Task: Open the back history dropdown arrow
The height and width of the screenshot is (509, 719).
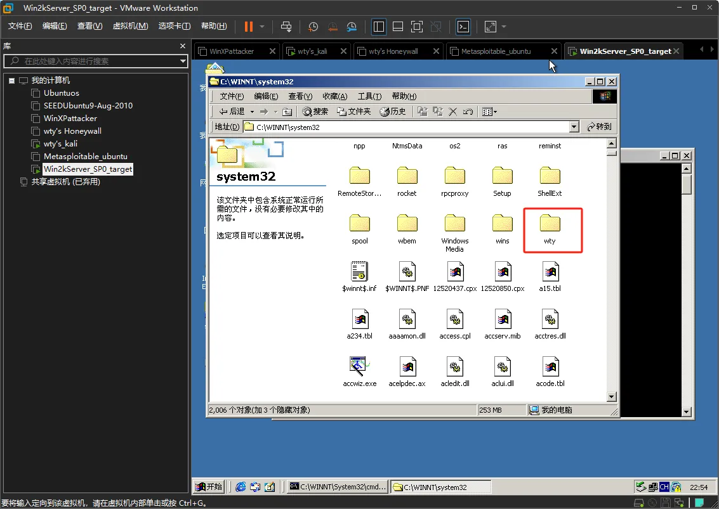Action: pyautogui.click(x=252, y=112)
